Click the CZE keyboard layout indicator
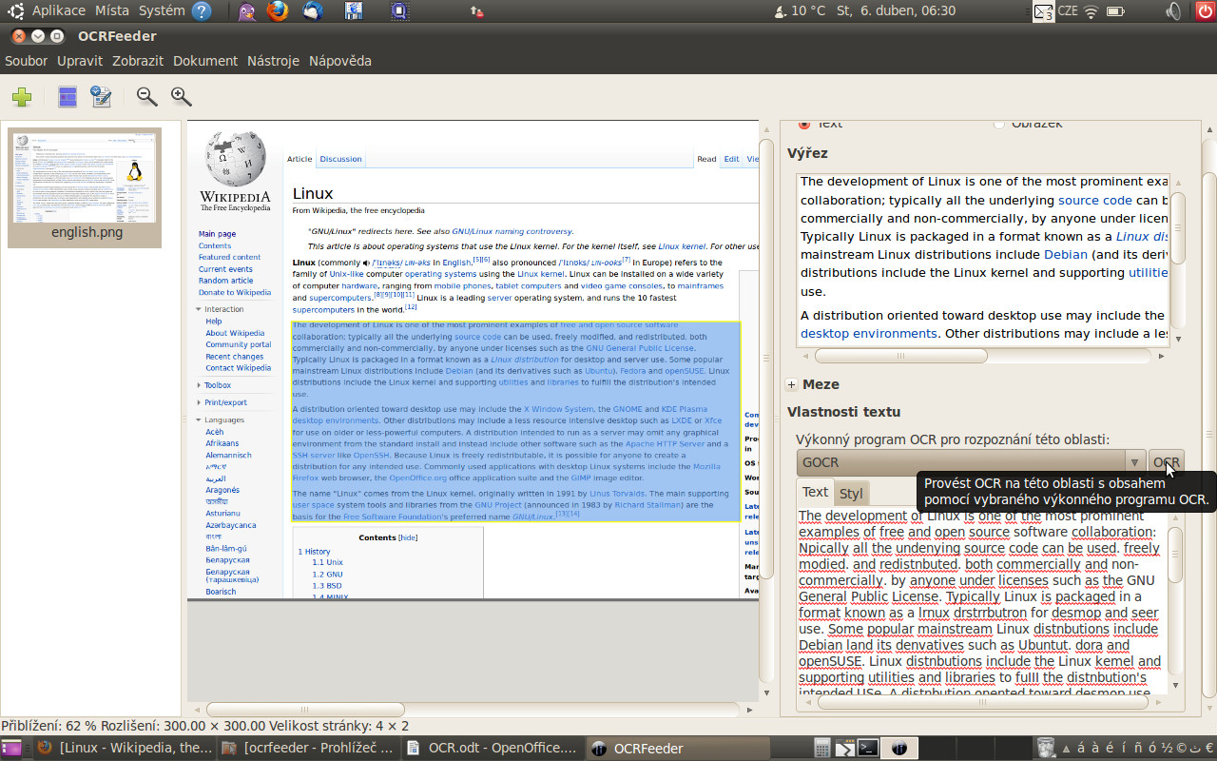This screenshot has width=1217, height=761. 1069,11
